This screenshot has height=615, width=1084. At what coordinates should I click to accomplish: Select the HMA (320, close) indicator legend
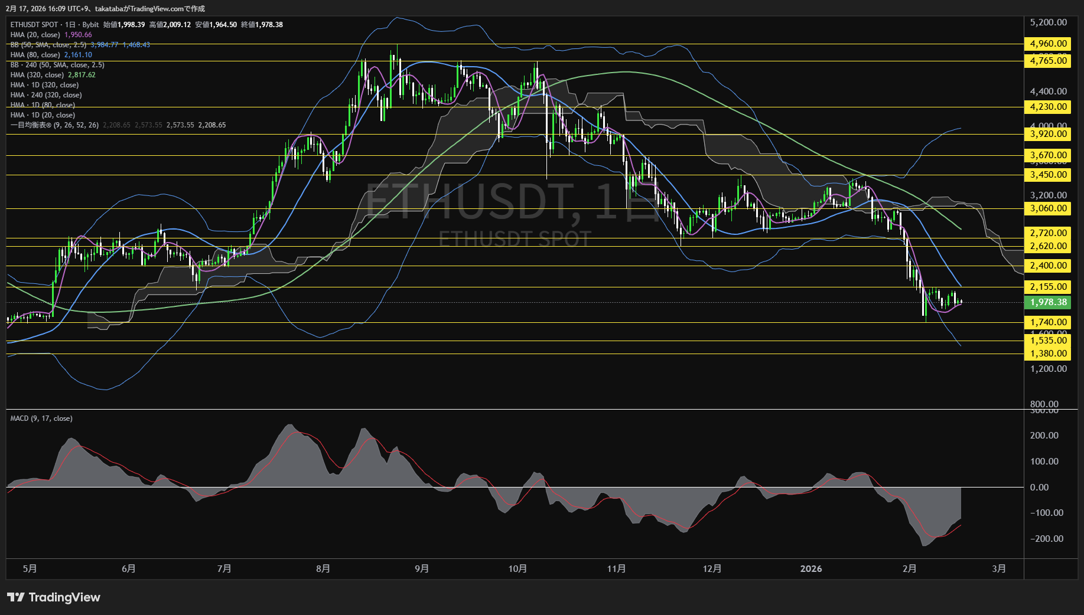(37, 75)
